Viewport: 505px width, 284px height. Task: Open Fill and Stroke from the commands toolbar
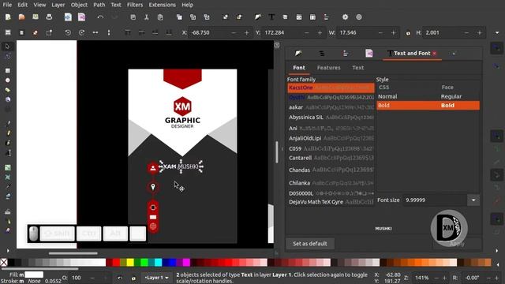(258, 17)
